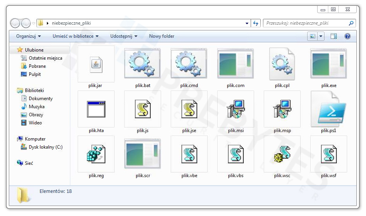366x216 pixels.
Task: Click the folder icon in details pane
Action: coord(23,195)
